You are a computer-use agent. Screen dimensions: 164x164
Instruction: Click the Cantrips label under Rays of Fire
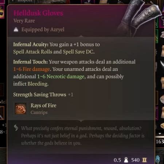(x=39, y=112)
